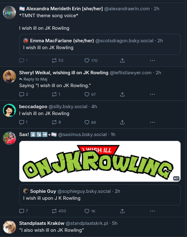Toggle repost on Sheryl Weikal's post

(56, 94)
